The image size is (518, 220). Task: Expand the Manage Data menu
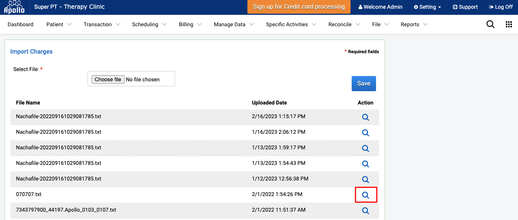click(234, 24)
